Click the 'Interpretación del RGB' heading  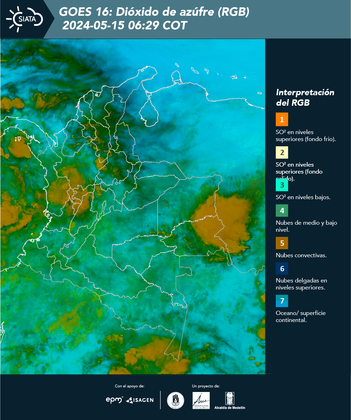tap(305, 98)
